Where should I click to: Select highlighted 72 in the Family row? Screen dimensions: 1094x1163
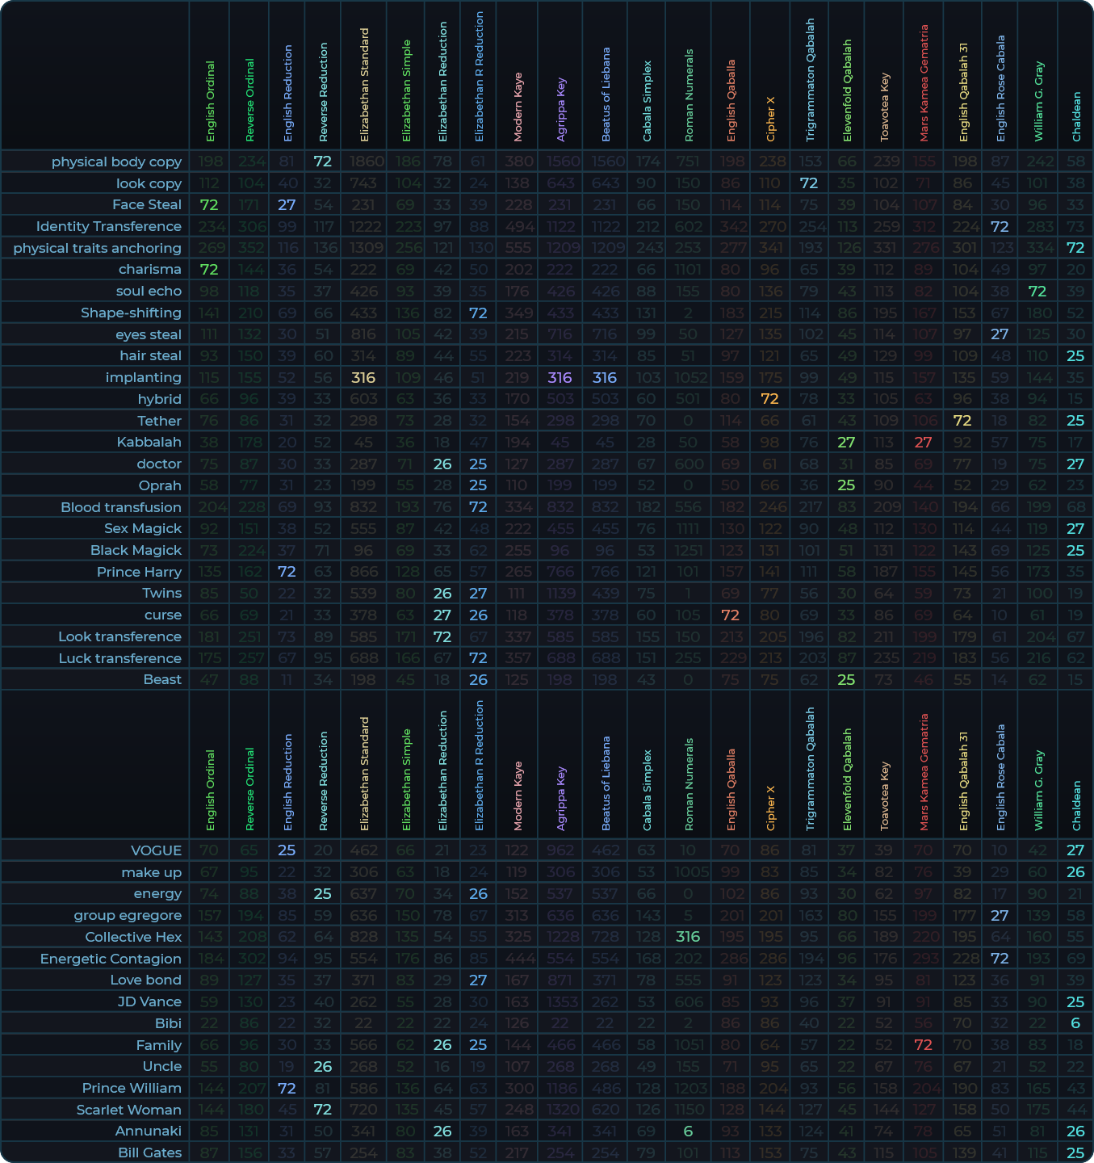(923, 1045)
